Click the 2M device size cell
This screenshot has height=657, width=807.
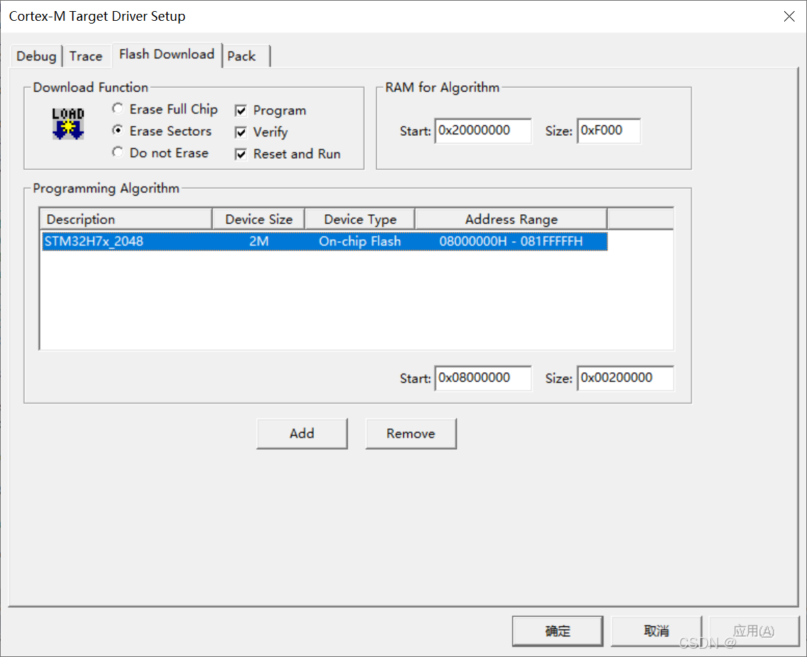[x=259, y=241]
